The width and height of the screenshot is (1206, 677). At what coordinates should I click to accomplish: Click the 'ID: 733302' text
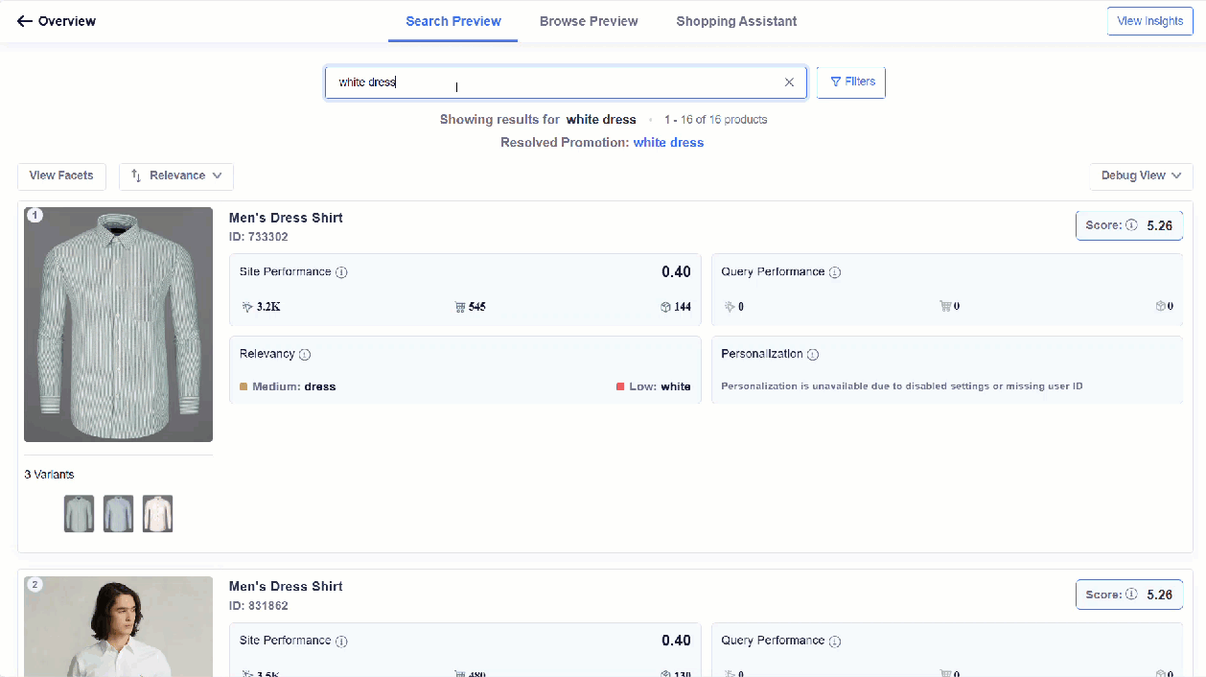[x=259, y=237]
